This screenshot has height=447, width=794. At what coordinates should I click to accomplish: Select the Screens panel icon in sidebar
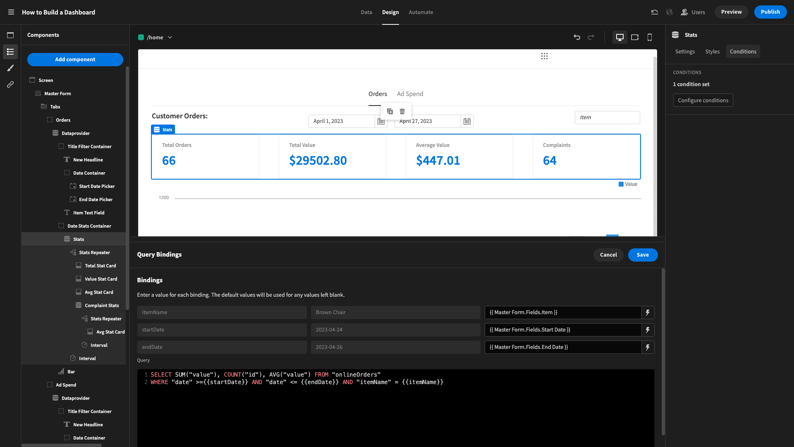10,35
